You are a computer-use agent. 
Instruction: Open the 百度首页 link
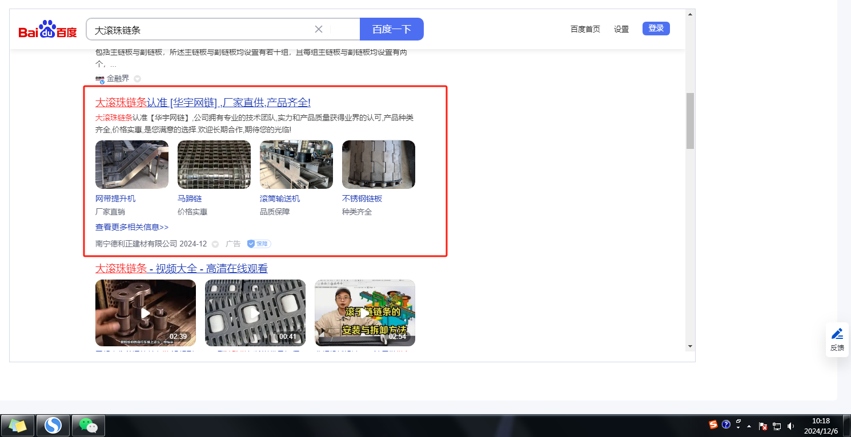click(585, 29)
